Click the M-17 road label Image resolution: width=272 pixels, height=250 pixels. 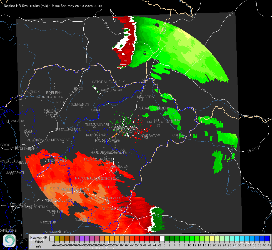coord(231,14)
